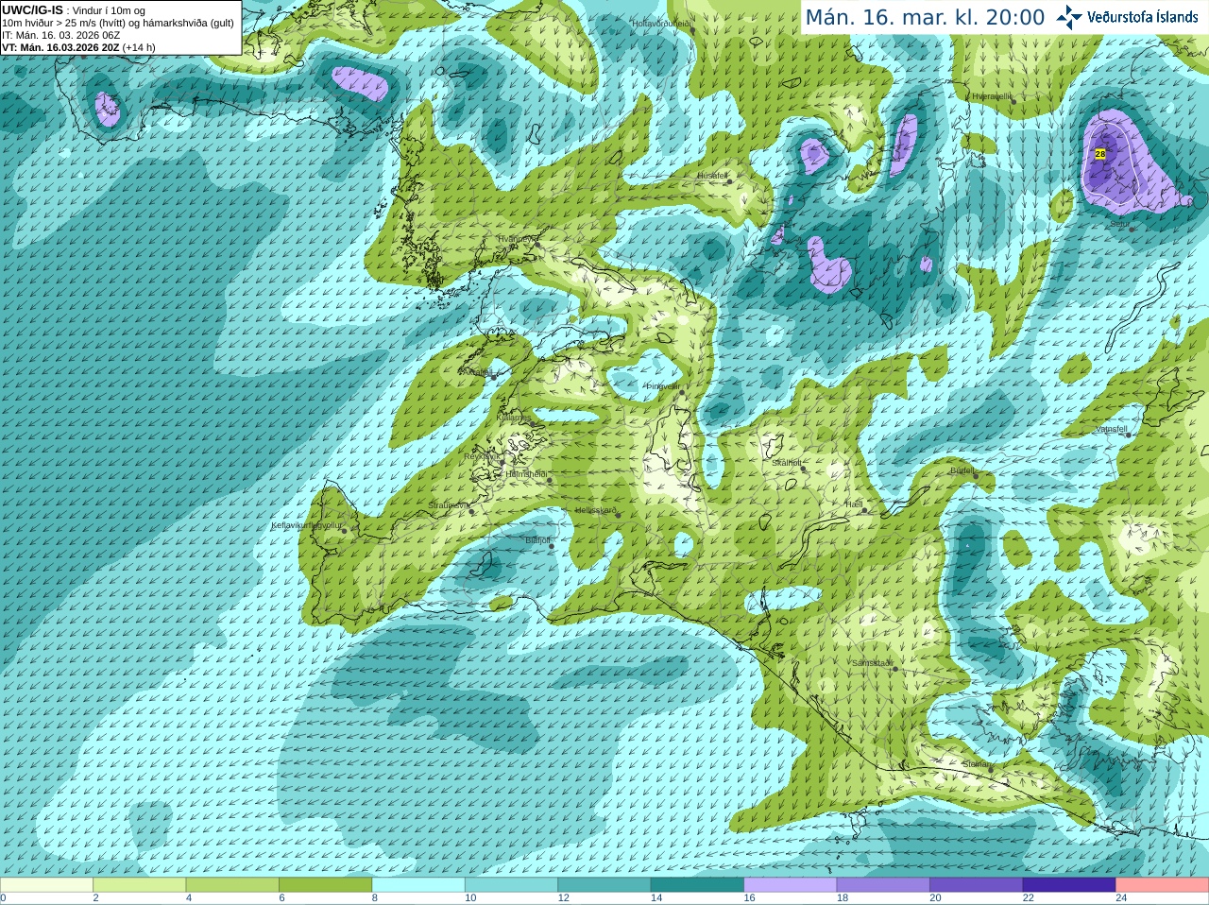Pick the pale yellow 0–2 legend swatch
The width and height of the screenshot is (1209, 905).
click(x=46, y=885)
